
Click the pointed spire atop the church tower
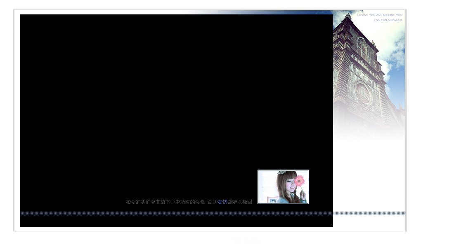348,16
